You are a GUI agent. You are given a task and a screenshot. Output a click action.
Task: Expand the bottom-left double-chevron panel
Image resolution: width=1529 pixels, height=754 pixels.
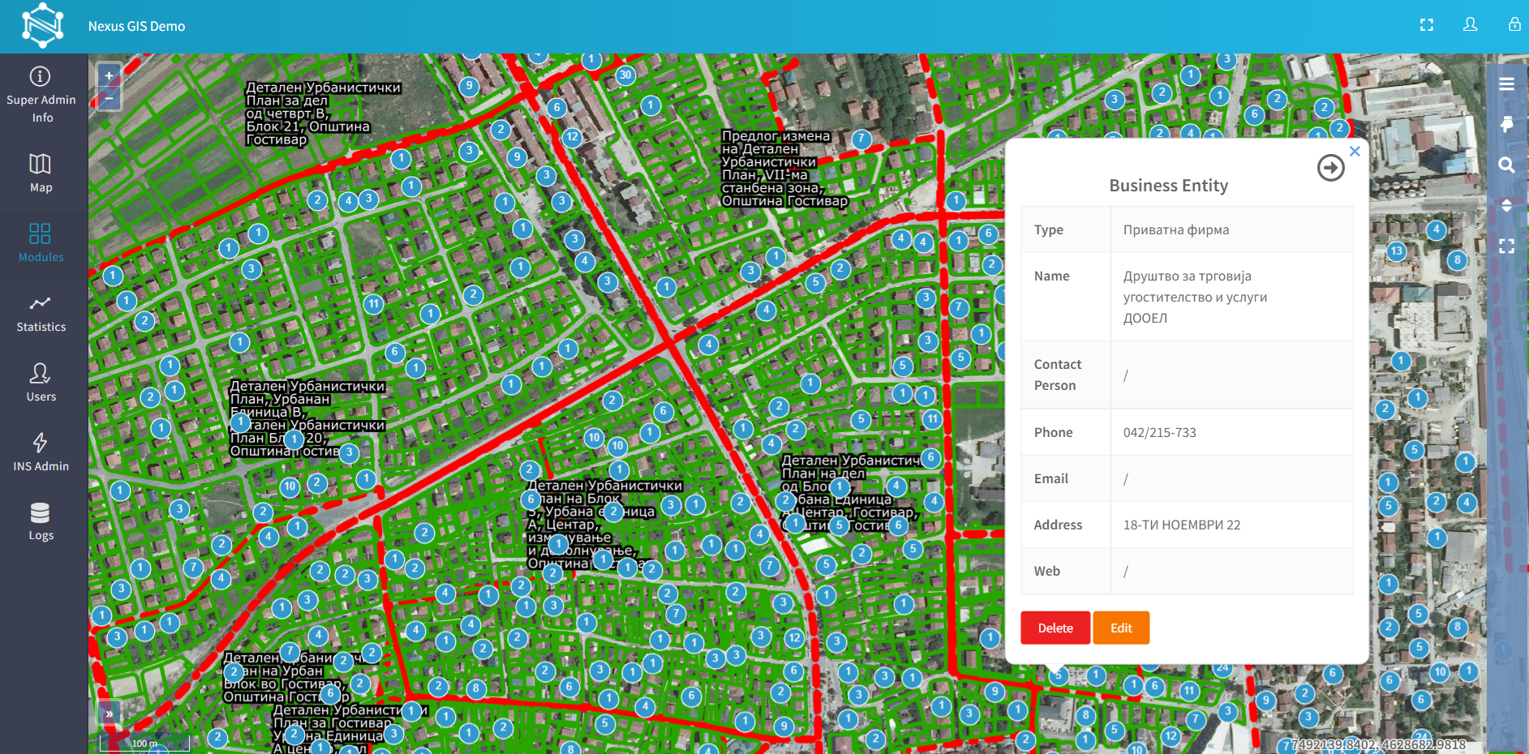[x=109, y=713]
